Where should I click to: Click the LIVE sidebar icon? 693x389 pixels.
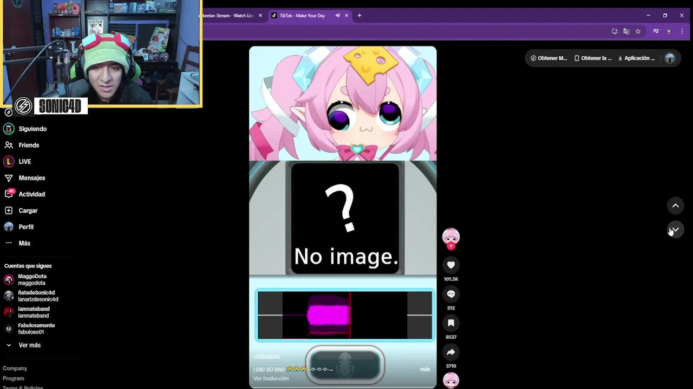point(9,162)
